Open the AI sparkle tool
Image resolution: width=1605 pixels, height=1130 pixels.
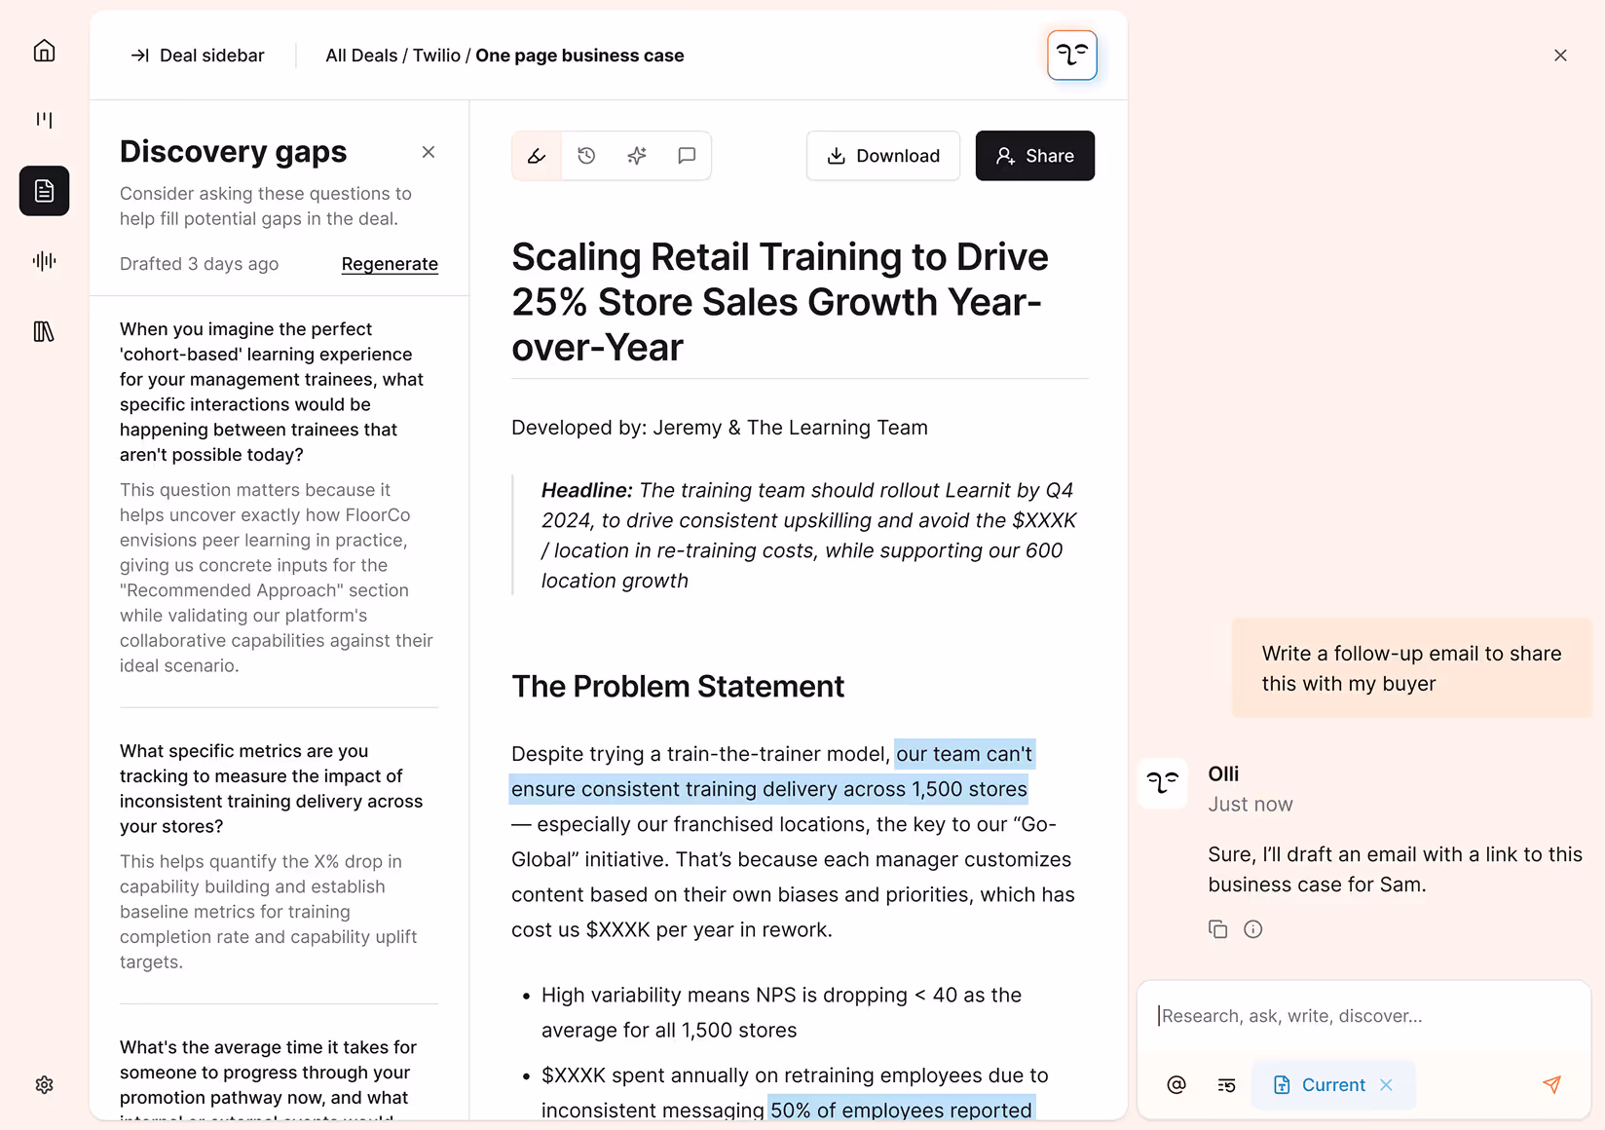point(637,156)
